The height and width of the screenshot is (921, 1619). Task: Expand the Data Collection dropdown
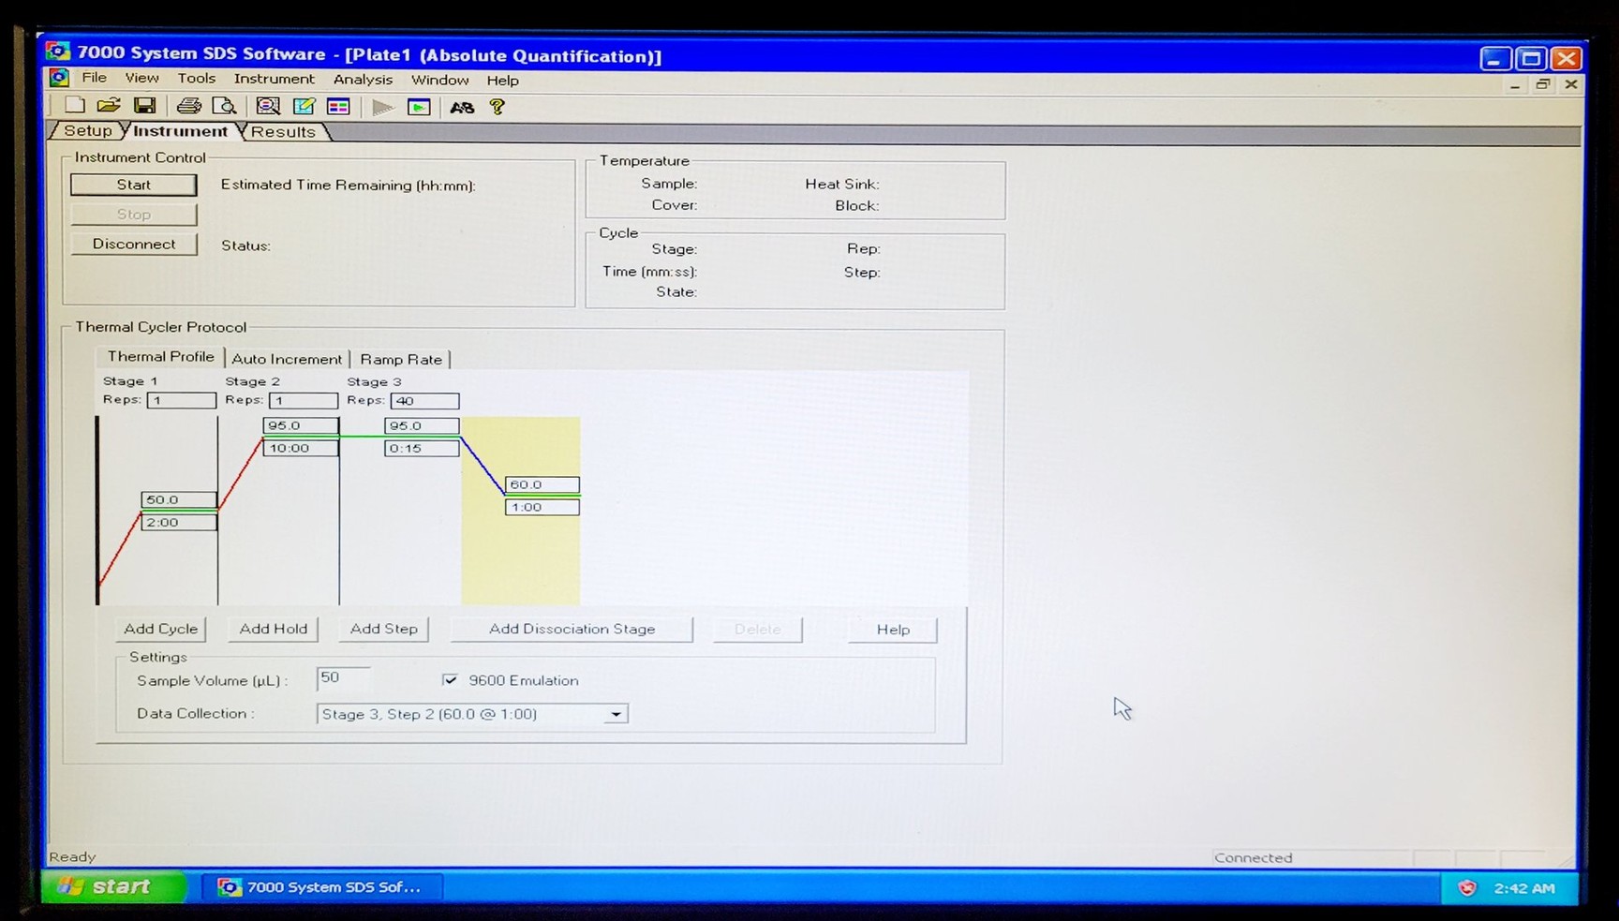[x=616, y=715]
